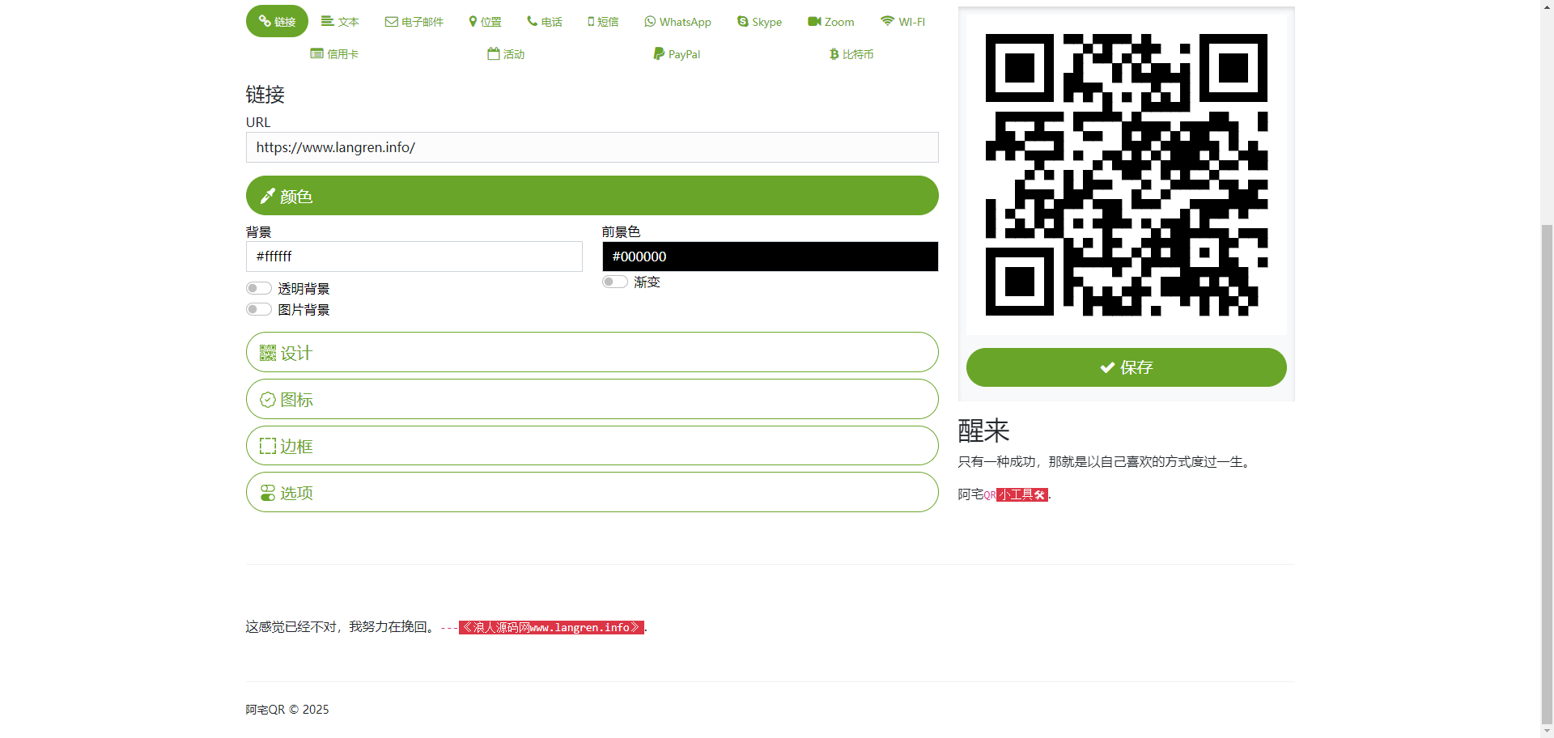Click the 活动 calendar icon

coord(494,53)
